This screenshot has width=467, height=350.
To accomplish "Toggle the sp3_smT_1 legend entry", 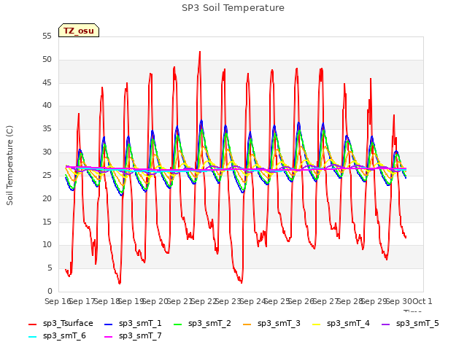I will click(133, 323).
